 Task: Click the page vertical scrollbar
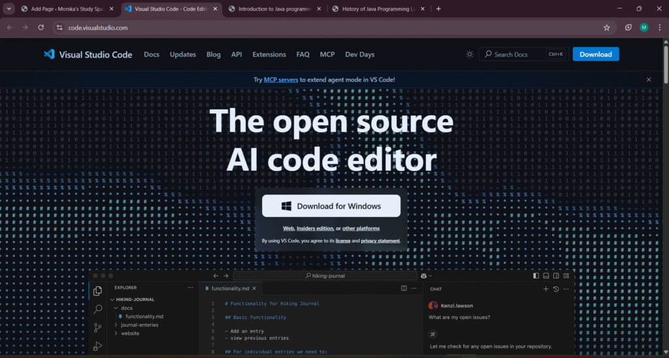[666, 64]
